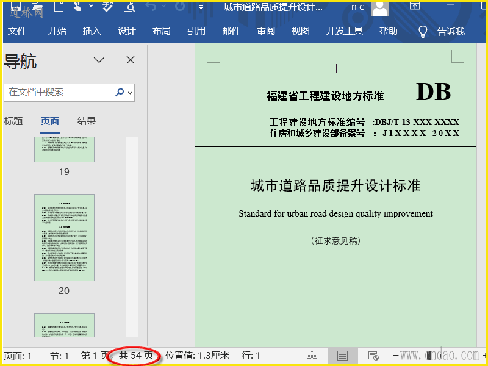The width and height of the screenshot is (488, 366).
Task: Click the text (征求意见稿)
Action: [x=336, y=240]
